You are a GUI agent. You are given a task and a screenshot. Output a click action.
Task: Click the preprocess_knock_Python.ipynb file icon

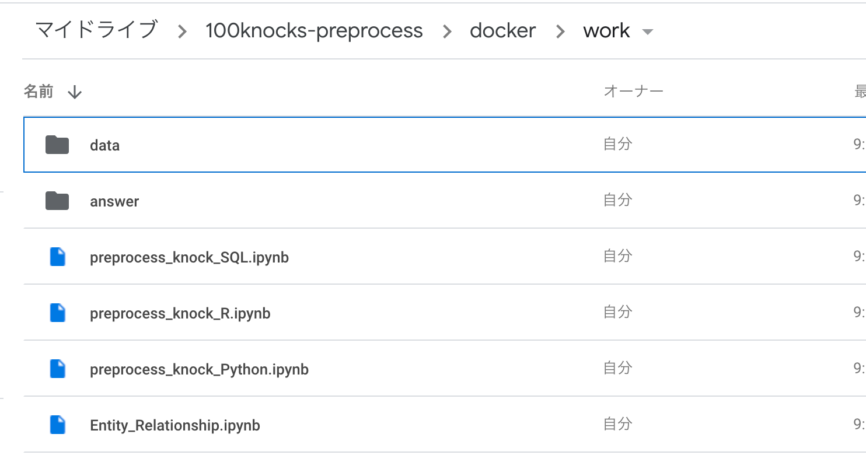(58, 369)
